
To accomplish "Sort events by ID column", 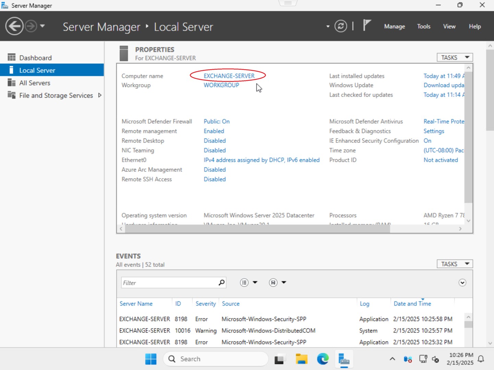I will click(x=178, y=304).
